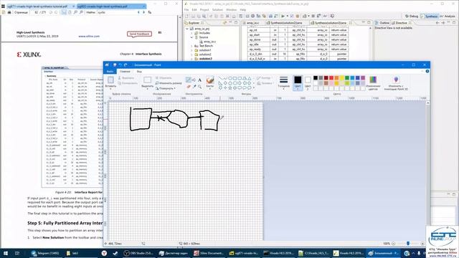Select the Color 1 box in Paint
Viewport: 459px width, 258px height.
click(298, 82)
